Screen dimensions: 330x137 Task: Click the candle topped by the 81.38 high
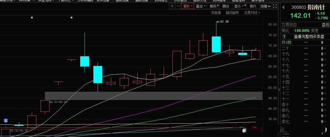pos(216,44)
